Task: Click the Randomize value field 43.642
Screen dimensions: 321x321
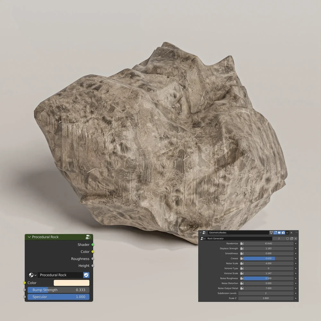Action: pos(268,243)
